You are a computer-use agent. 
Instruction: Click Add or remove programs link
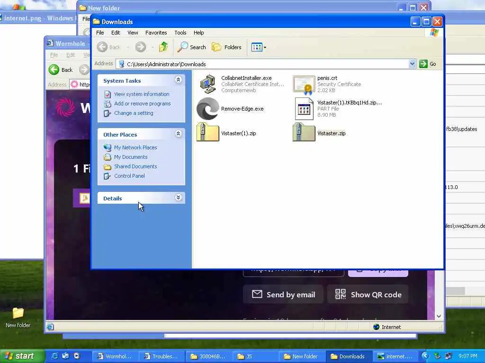pos(142,104)
